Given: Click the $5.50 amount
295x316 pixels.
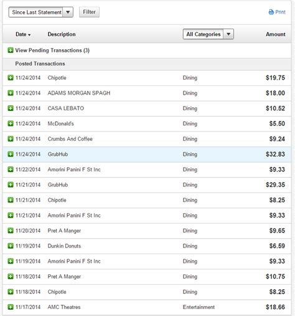Looking at the screenshot, I should (277, 123).
